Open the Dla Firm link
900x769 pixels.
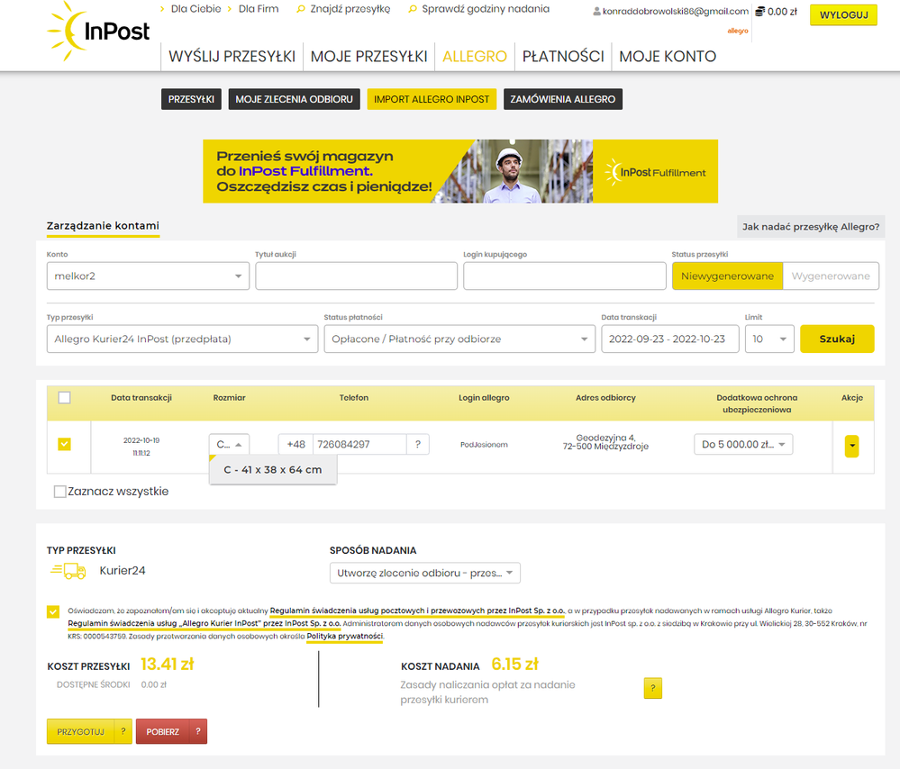[x=259, y=9]
